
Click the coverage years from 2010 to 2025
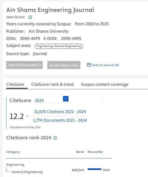(x=92, y=24)
